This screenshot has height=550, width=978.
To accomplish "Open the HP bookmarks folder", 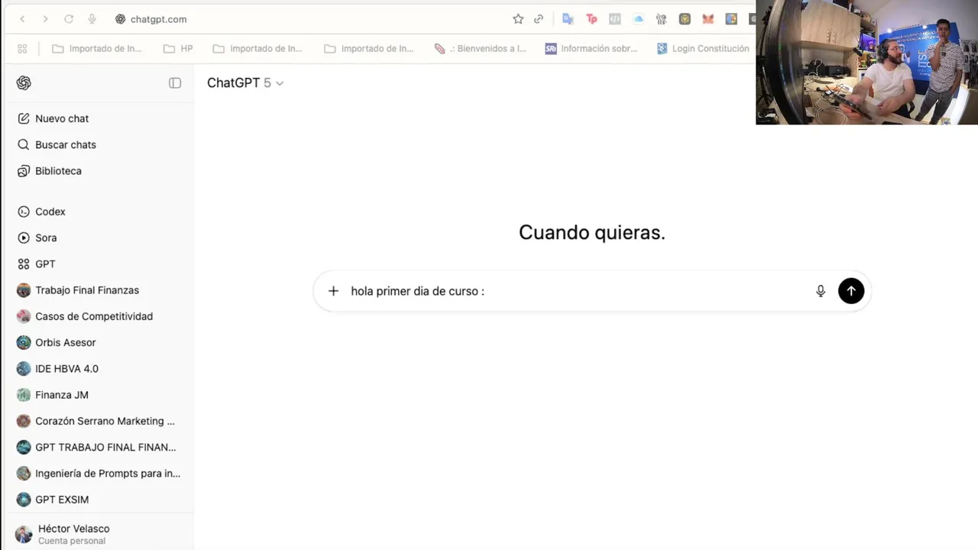I will tap(178, 48).
